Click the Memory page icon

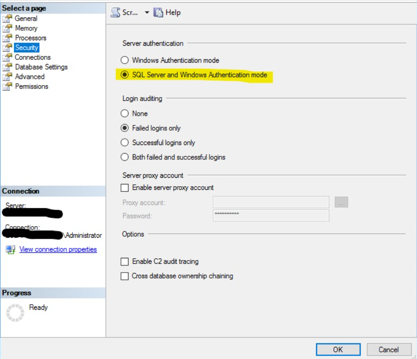tap(7, 28)
